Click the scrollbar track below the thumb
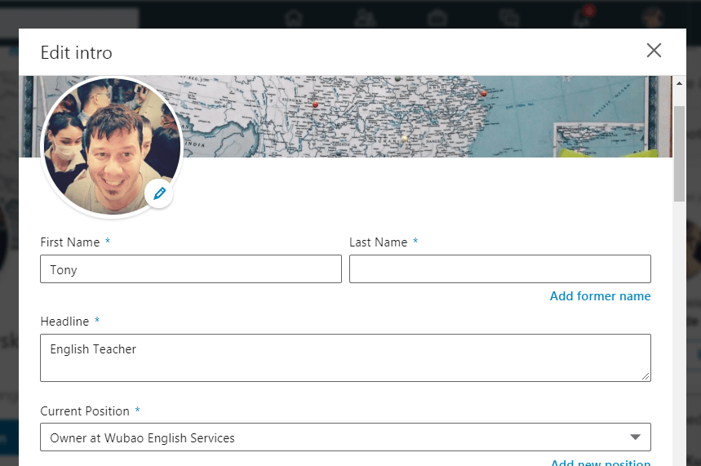 [x=679, y=333]
